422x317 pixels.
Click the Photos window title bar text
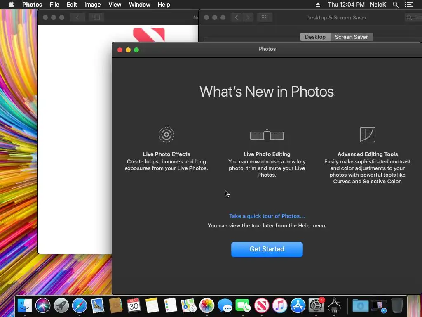coord(267,49)
